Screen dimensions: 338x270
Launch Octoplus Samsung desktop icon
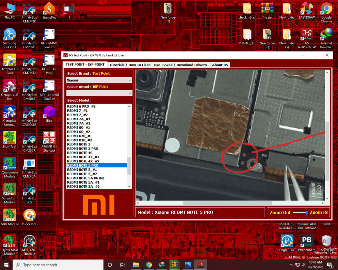pos(9,116)
